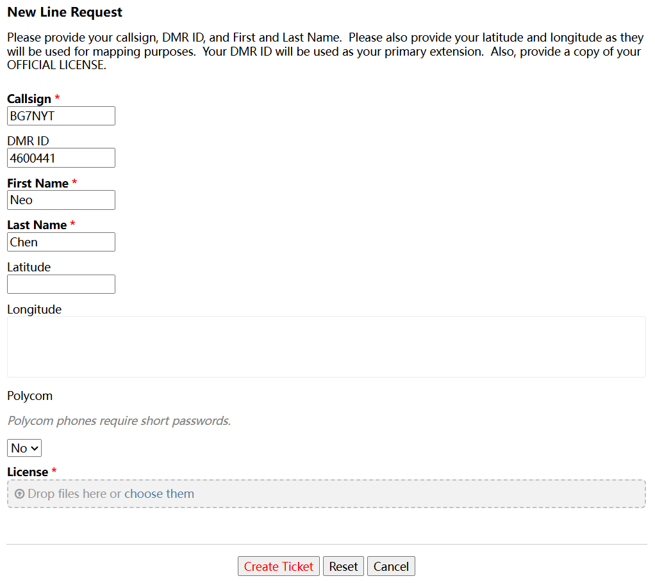Focus the Callsign field containing BG7NYT
Screen dimensions: 655x583
pos(61,116)
